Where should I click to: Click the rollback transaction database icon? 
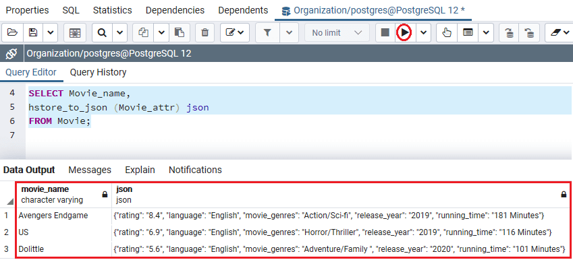529,32
